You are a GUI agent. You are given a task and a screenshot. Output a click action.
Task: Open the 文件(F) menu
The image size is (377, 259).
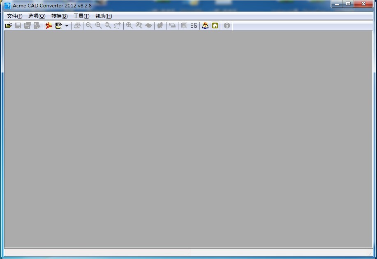[15, 16]
